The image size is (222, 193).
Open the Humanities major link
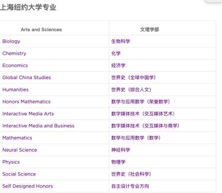pos(15,90)
